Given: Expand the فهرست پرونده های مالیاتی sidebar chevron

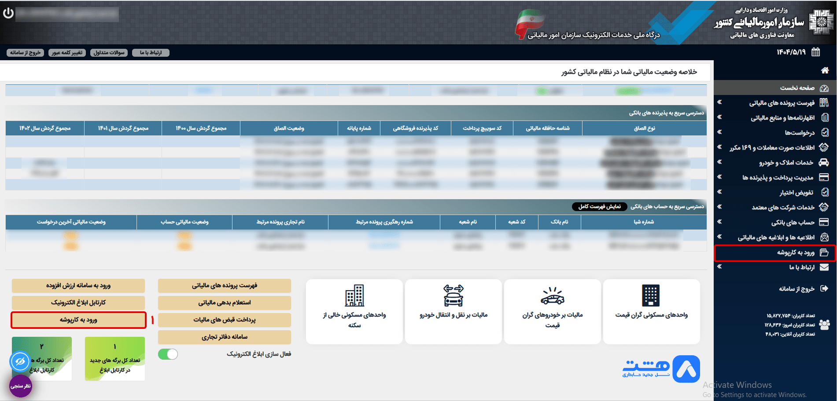Looking at the screenshot, I should (719, 102).
